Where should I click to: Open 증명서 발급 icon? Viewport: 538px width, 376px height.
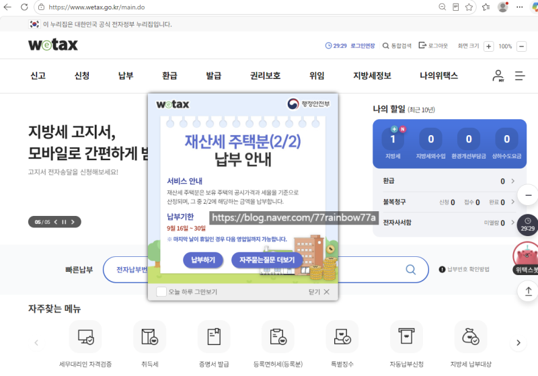[214, 336]
